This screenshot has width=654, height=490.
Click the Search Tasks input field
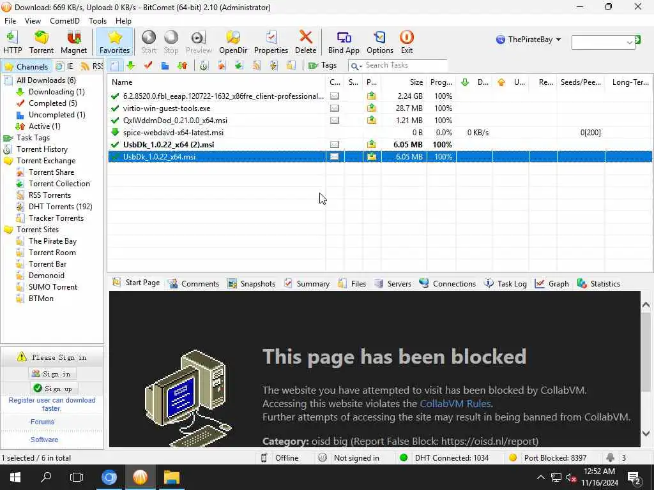tap(406, 66)
